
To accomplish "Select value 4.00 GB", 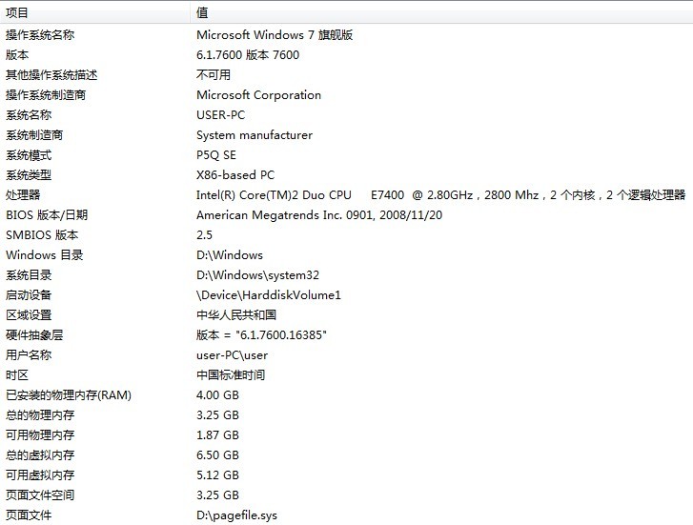I will tap(217, 395).
